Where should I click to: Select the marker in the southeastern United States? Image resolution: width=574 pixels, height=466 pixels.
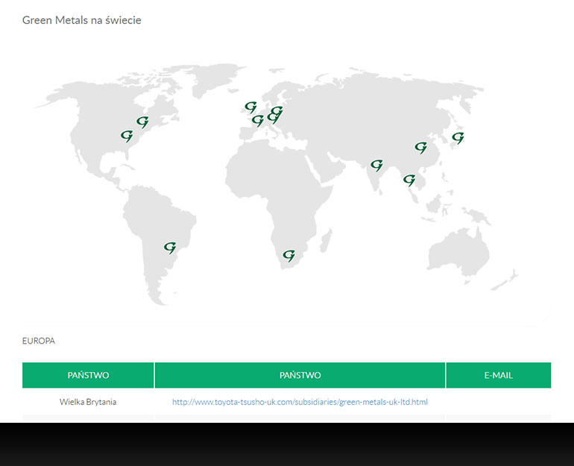point(127,136)
